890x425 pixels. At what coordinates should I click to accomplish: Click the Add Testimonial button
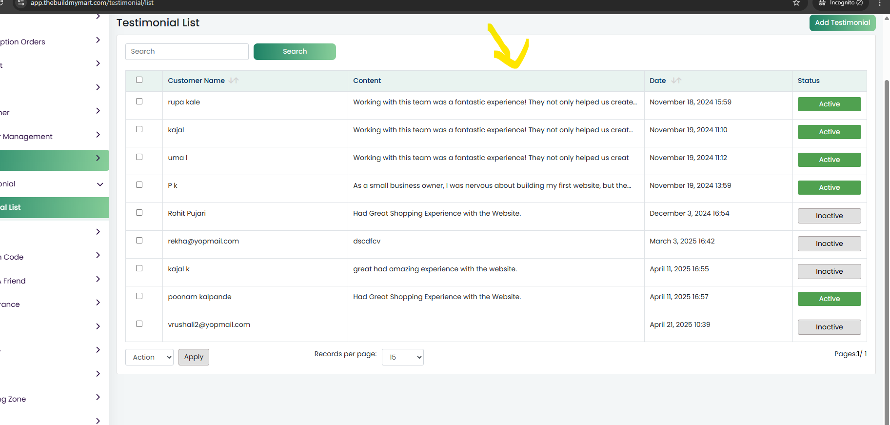click(842, 23)
